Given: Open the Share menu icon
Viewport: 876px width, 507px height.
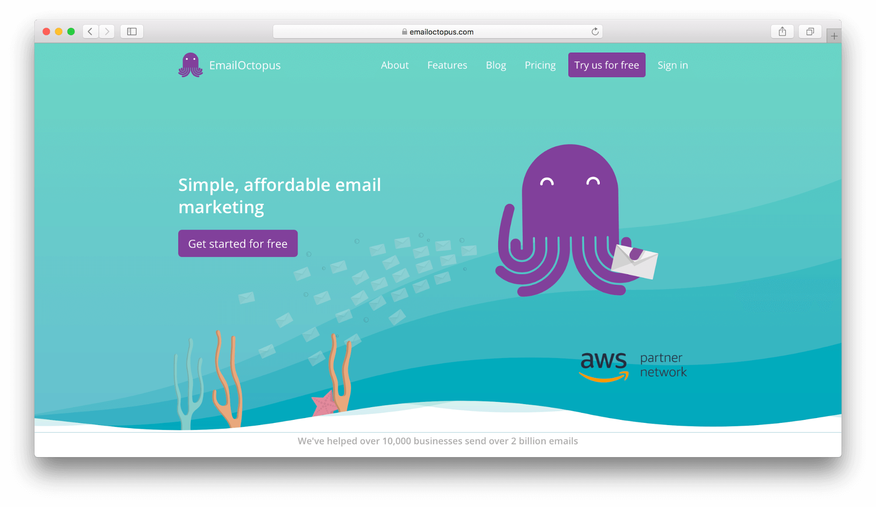Looking at the screenshot, I should 782,32.
